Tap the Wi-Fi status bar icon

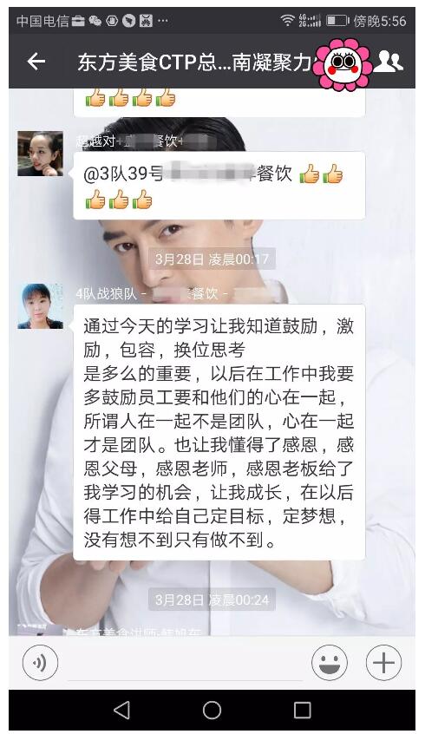point(287,20)
